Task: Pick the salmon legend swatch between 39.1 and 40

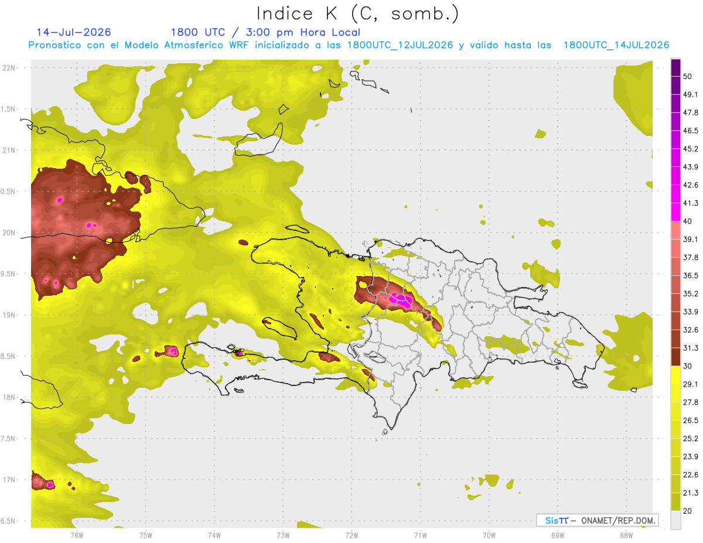Action: 675,230
